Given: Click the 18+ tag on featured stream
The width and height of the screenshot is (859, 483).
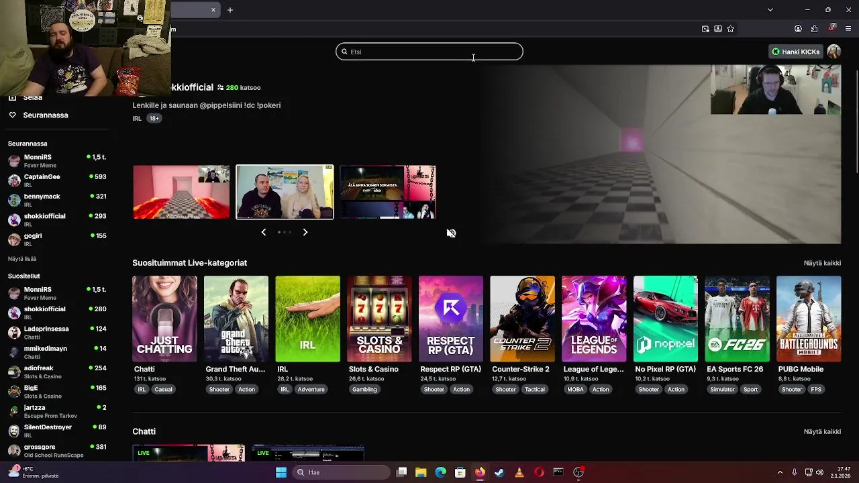Looking at the screenshot, I should pyautogui.click(x=154, y=118).
